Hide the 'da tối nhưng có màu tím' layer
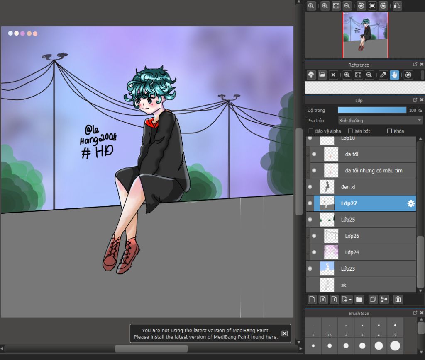This screenshot has height=360, width=425. pyautogui.click(x=314, y=171)
